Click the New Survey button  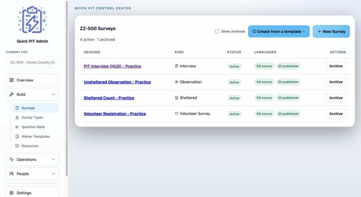[331, 31]
